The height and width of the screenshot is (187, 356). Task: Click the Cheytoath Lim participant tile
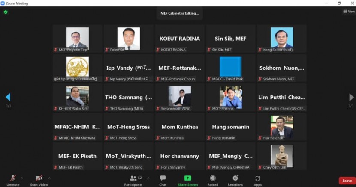[281, 156]
